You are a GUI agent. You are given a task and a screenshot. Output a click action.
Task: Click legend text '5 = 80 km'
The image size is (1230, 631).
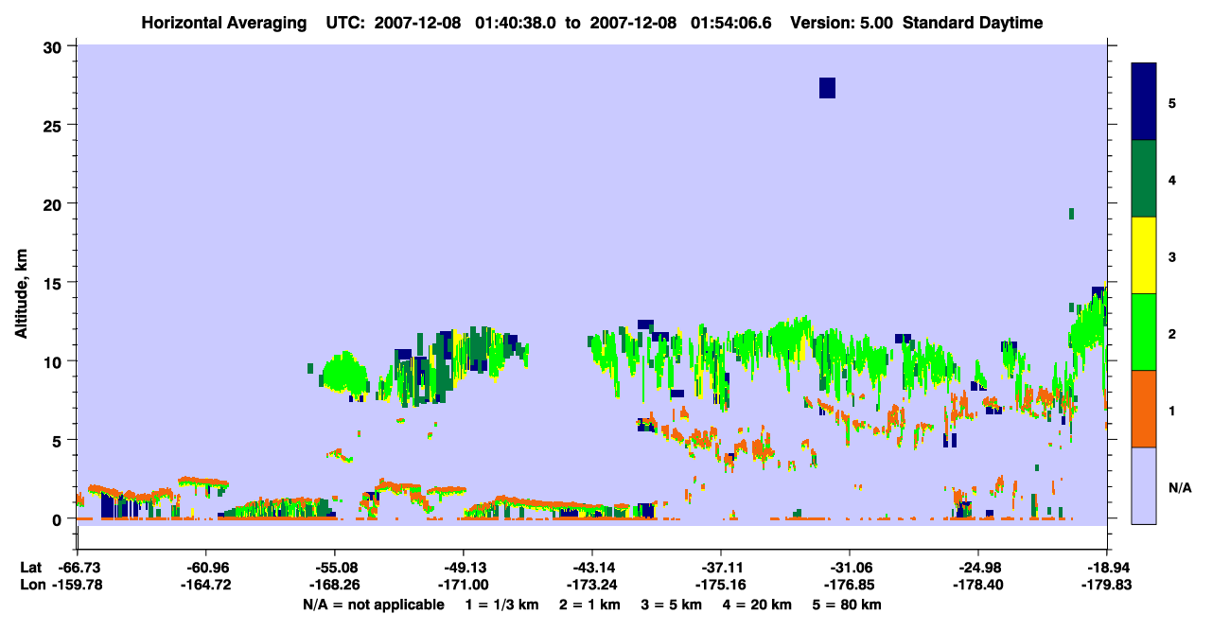[848, 605]
